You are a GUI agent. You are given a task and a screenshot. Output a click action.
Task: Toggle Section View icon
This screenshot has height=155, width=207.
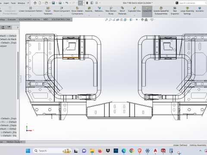(118, 20)
